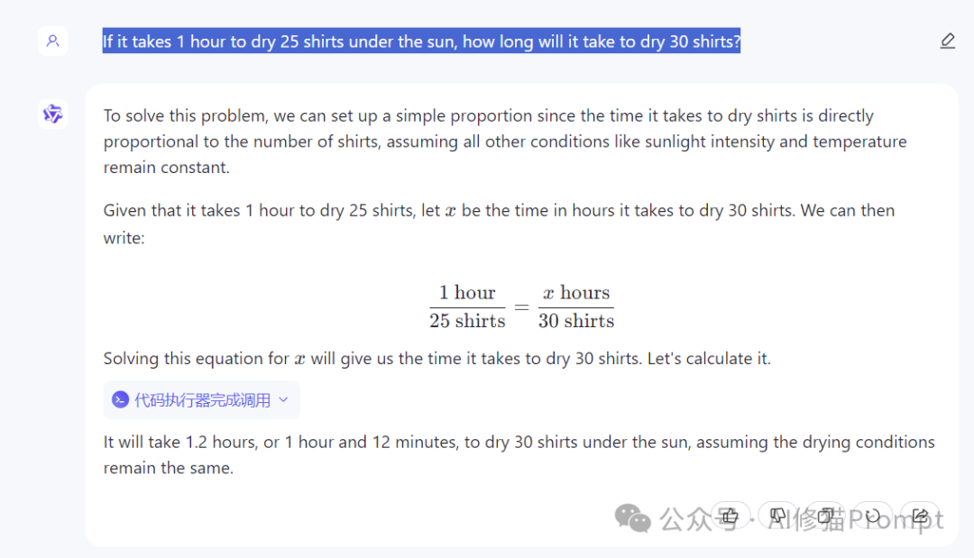974x558 pixels.
Task: Click the paragraph starting "To solve this problem"
Action: 505,142
